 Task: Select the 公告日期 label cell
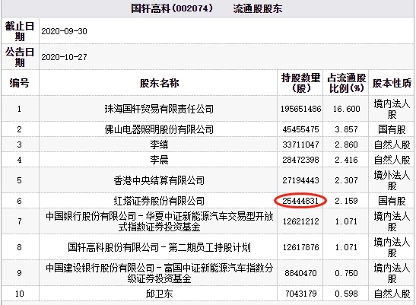[20, 57]
